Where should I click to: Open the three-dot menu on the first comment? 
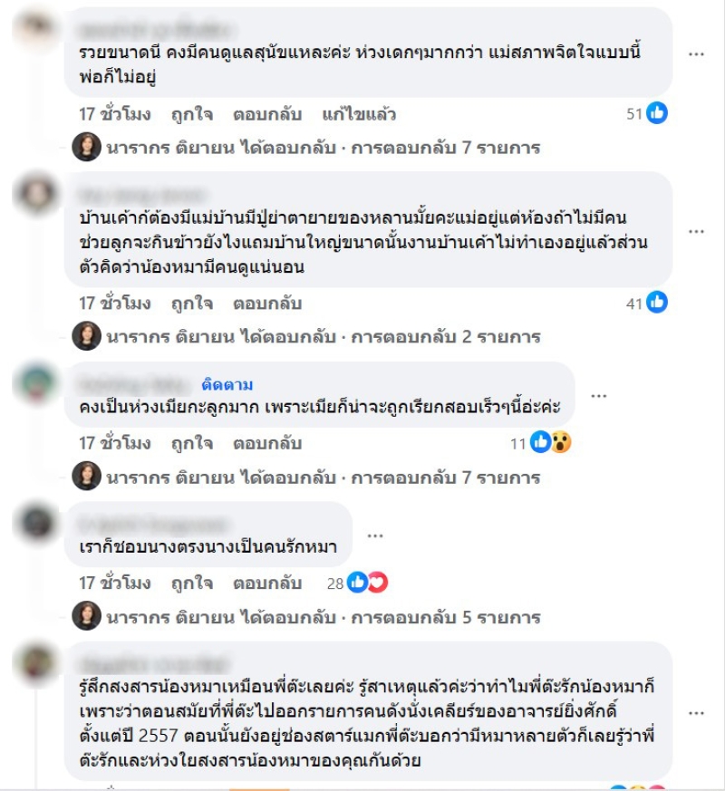696,54
